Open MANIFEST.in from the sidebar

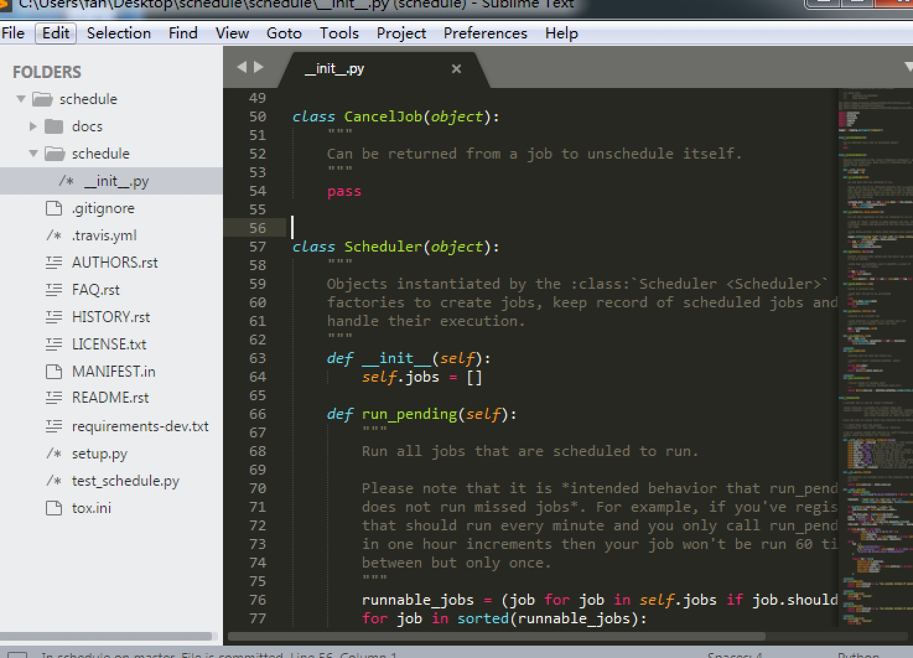(113, 371)
